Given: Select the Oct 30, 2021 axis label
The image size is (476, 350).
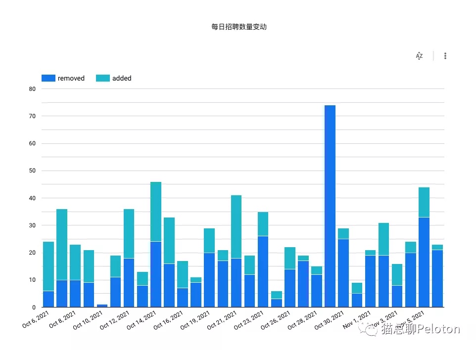Looking at the screenshot, I should [x=329, y=320].
